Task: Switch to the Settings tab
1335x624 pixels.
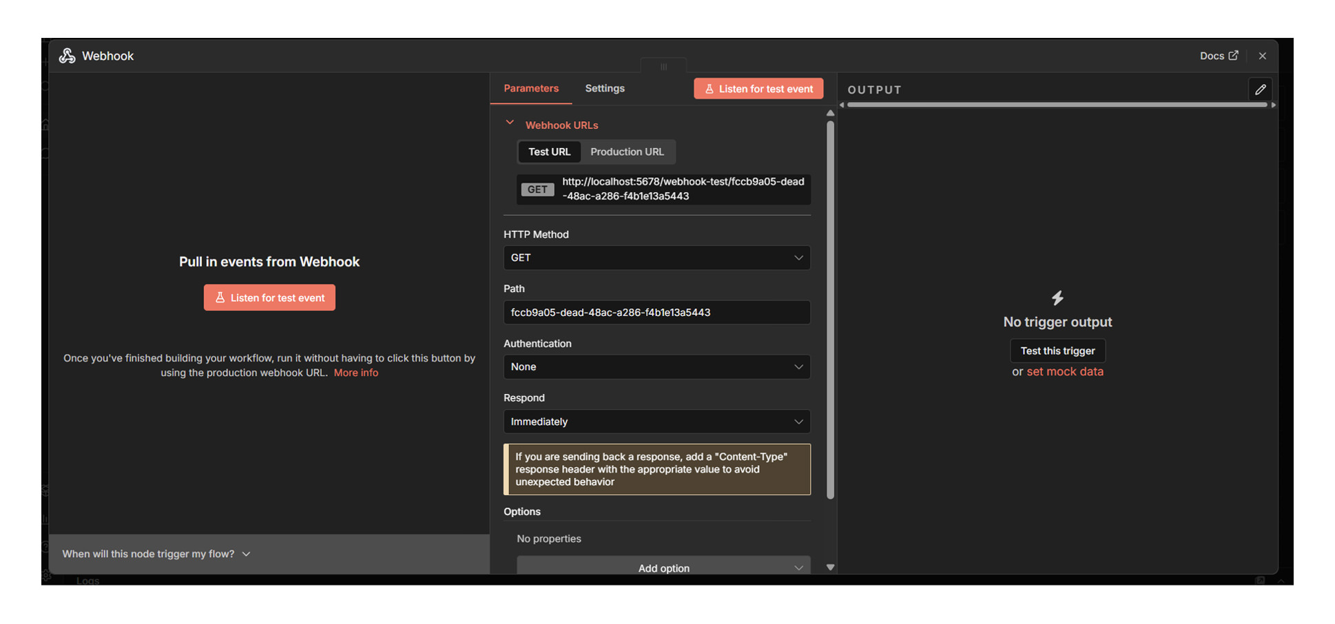Action: [x=604, y=88]
